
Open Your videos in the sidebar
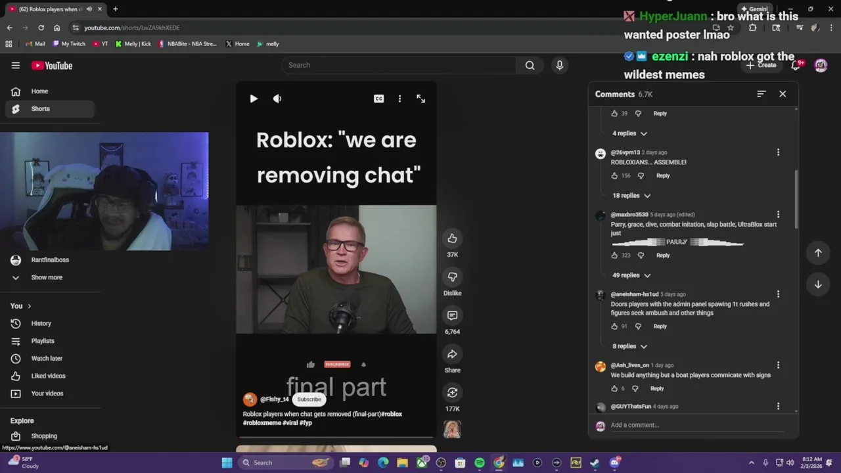(50, 394)
